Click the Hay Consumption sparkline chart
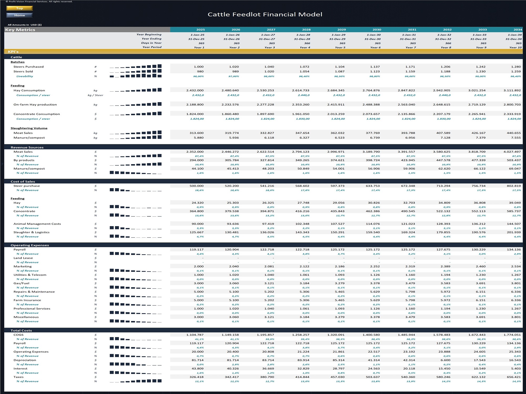 pos(135,90)
